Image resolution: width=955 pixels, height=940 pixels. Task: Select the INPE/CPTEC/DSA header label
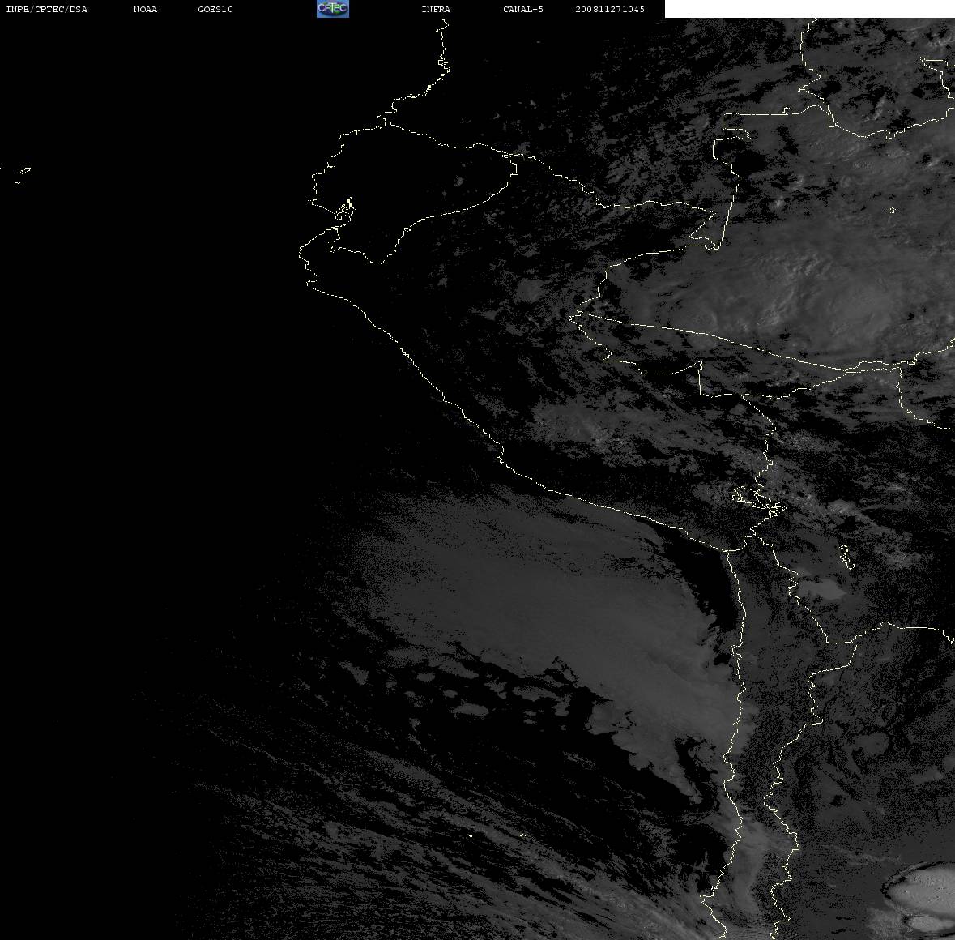click(47, 9)
